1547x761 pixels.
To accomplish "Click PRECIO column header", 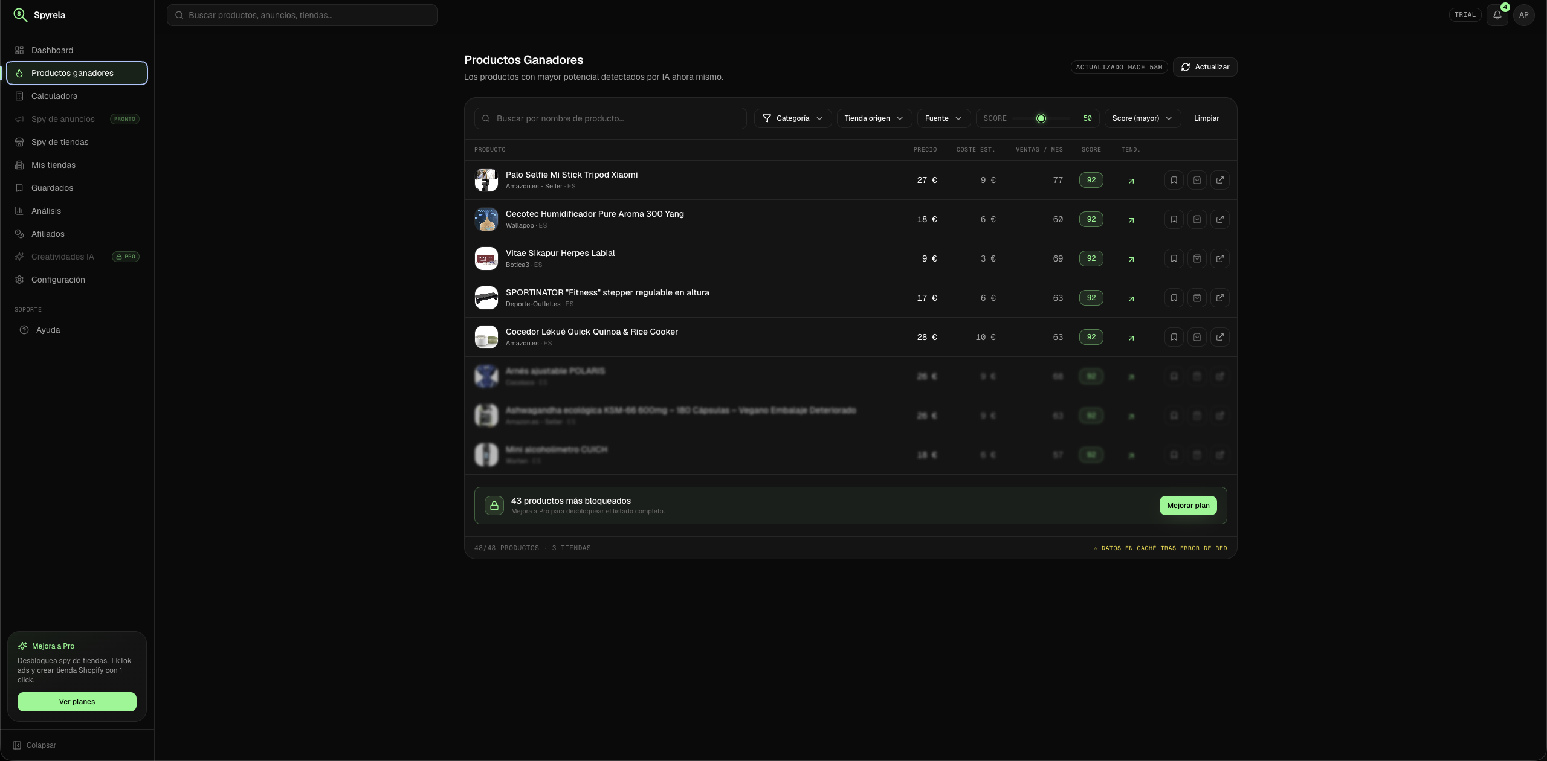I will [x=925, y=150].
